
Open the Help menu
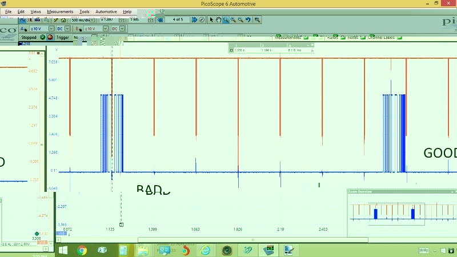pos(127,11)
